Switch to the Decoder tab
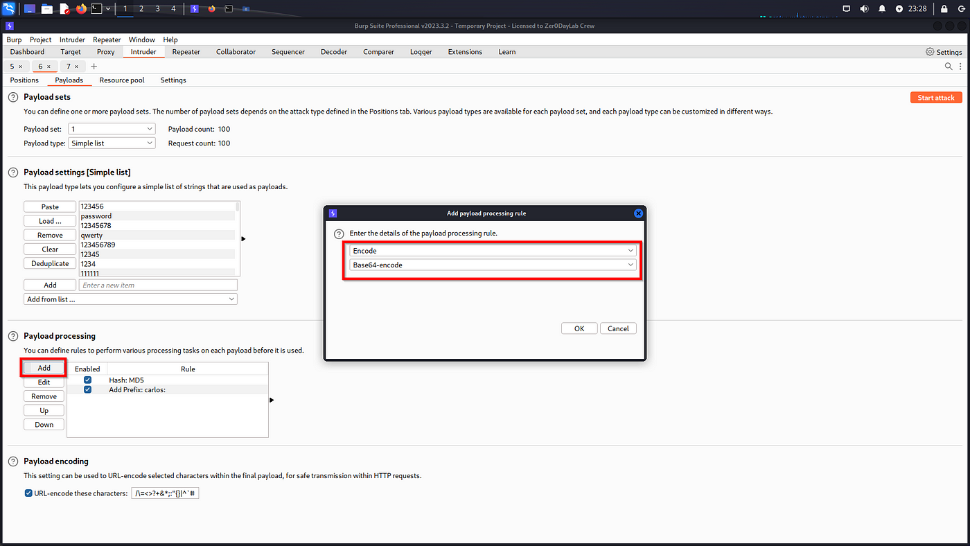This screenshot has width=970, height=546. (334, 52)
